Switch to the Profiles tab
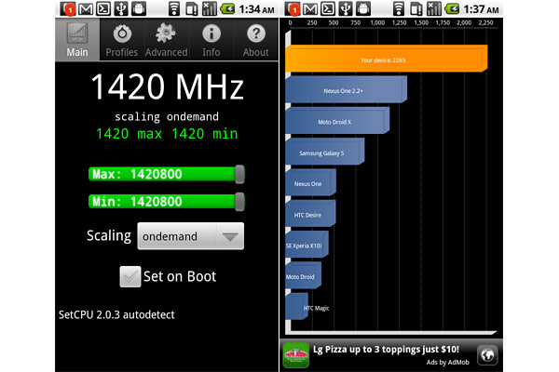The width and height of the screenshot is (559, 372). coord(122,39)
